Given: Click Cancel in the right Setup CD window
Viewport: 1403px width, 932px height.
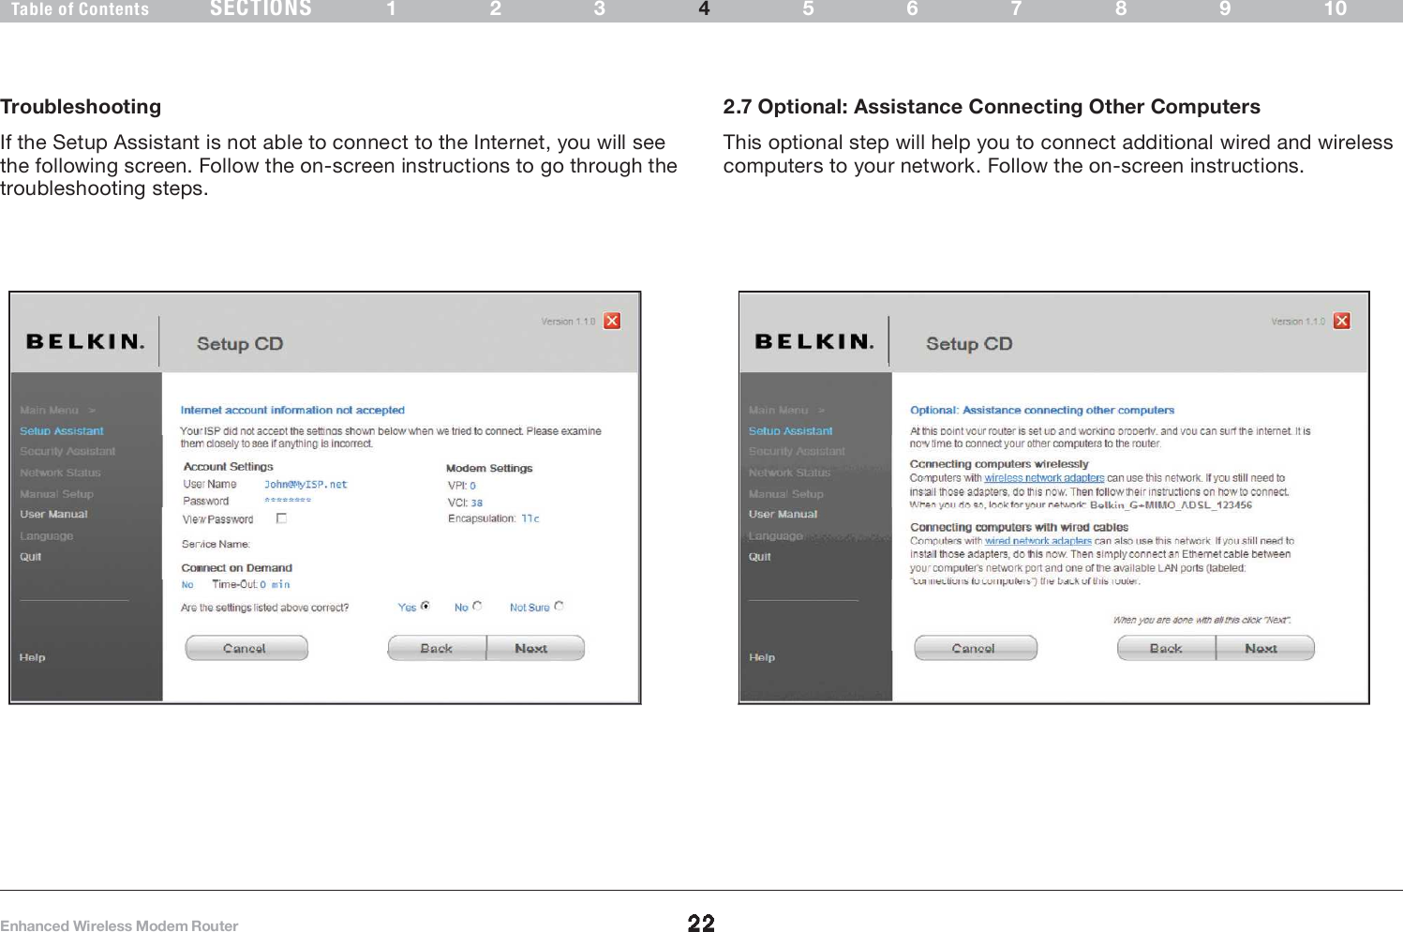Looking at the screenshot, I should tap(976, 648).
